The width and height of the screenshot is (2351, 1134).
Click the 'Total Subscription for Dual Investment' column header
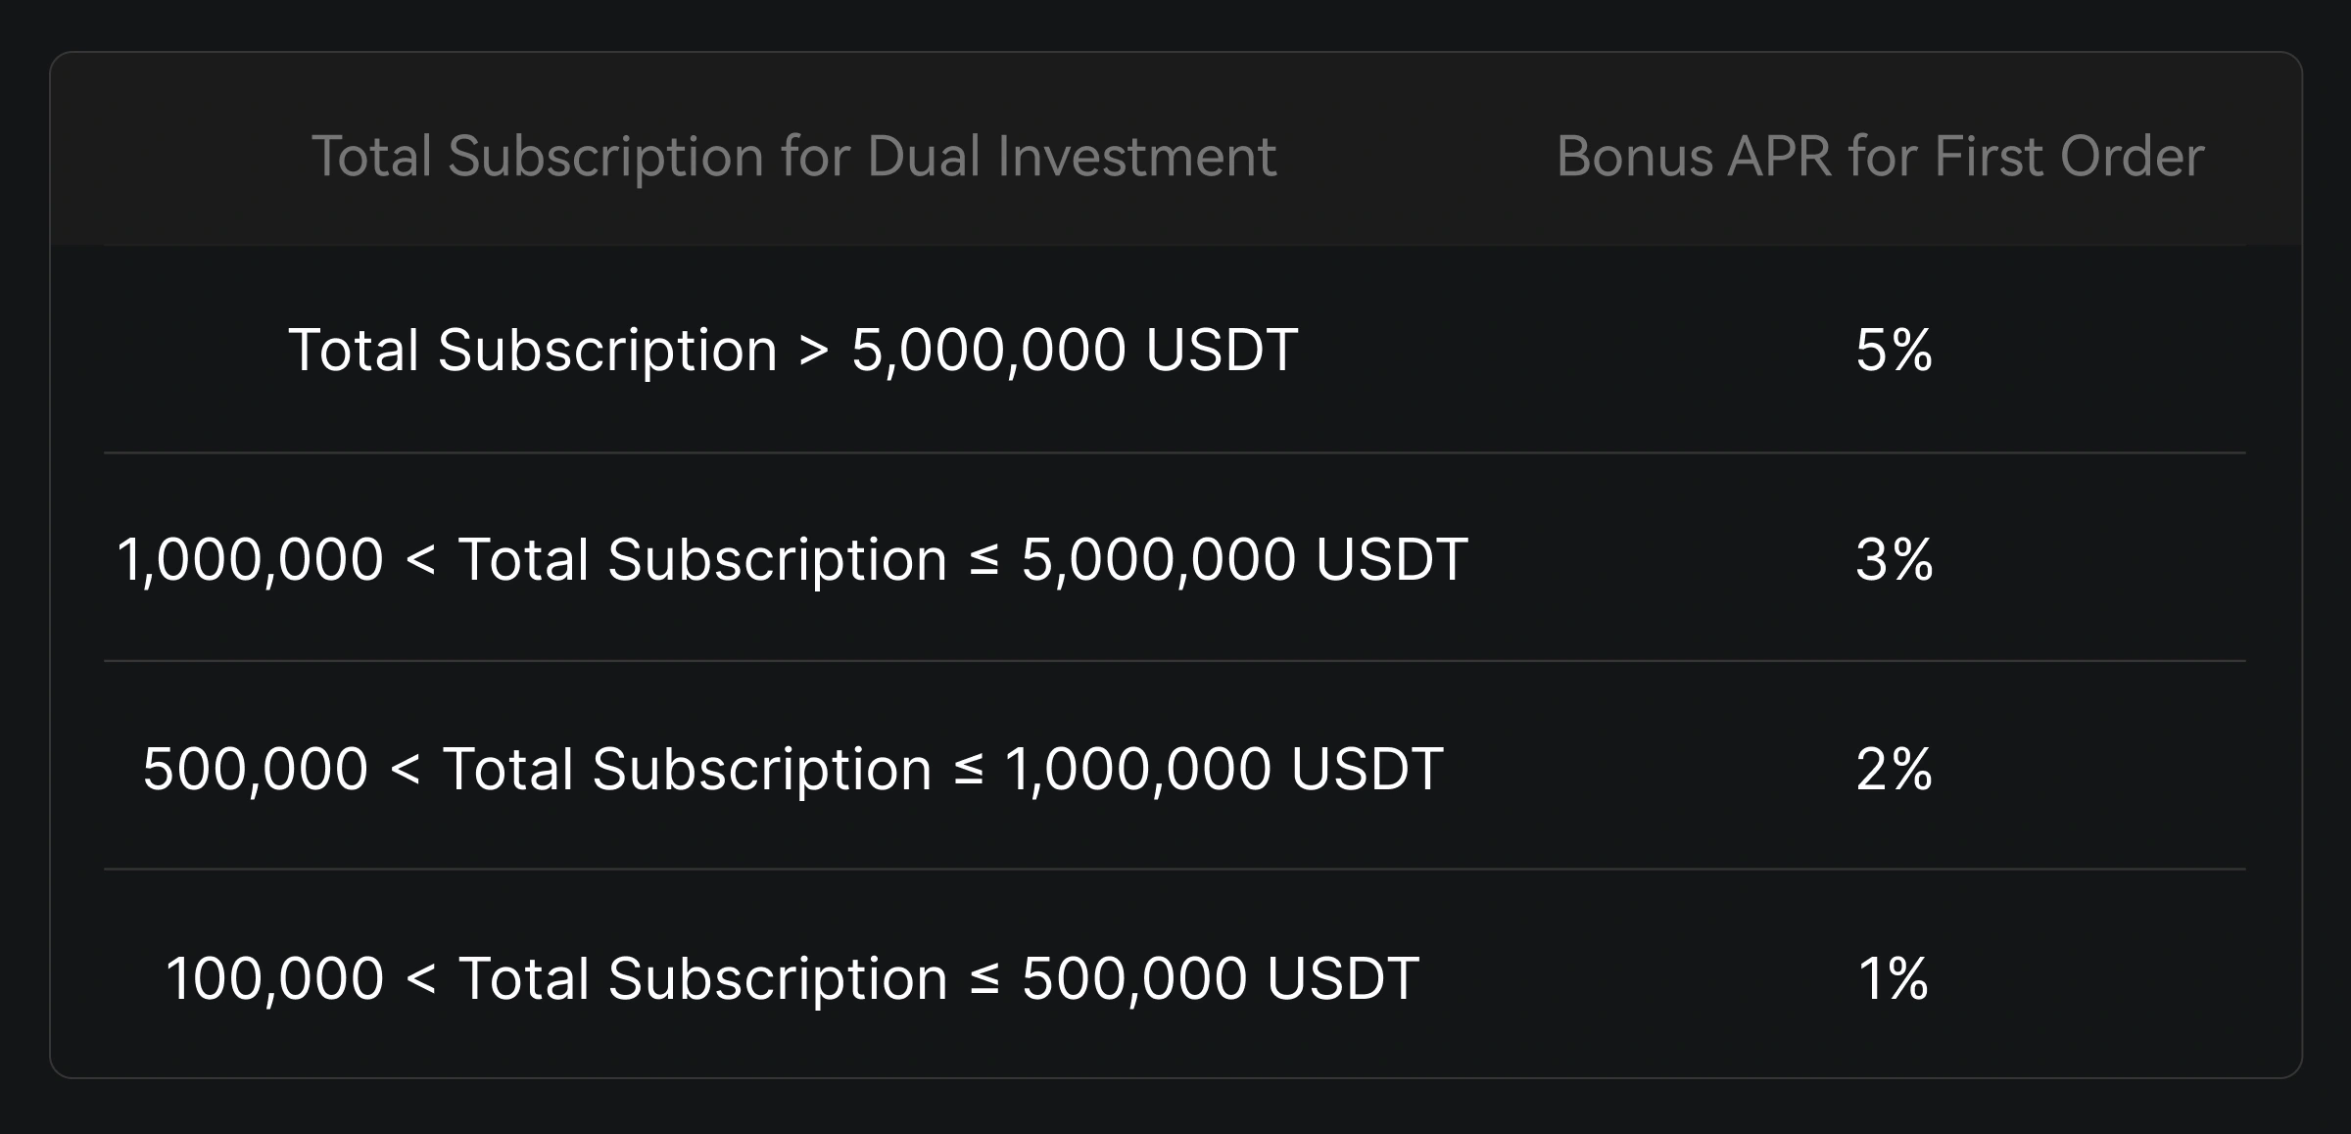(793, 157)
